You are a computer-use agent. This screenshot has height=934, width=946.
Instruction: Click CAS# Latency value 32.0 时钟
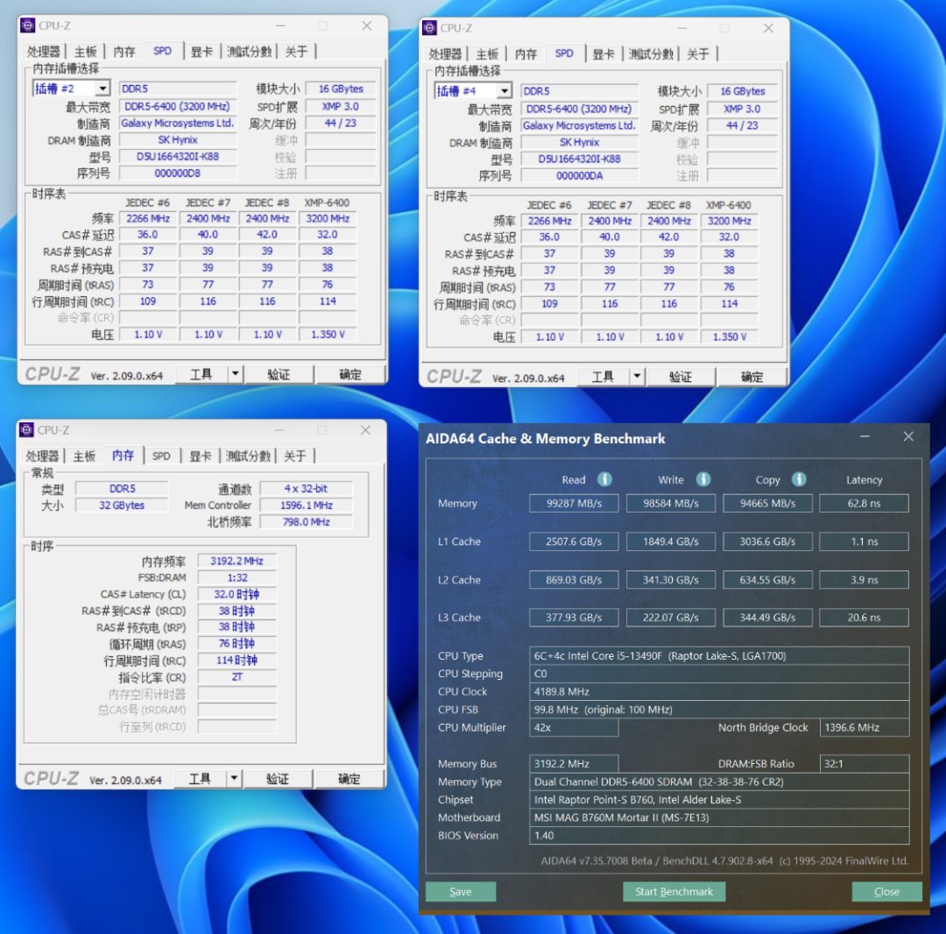pos(236,594)
